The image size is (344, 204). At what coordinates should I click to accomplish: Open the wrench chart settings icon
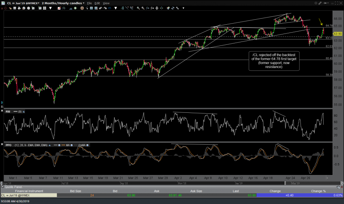(x=177, y=8)
